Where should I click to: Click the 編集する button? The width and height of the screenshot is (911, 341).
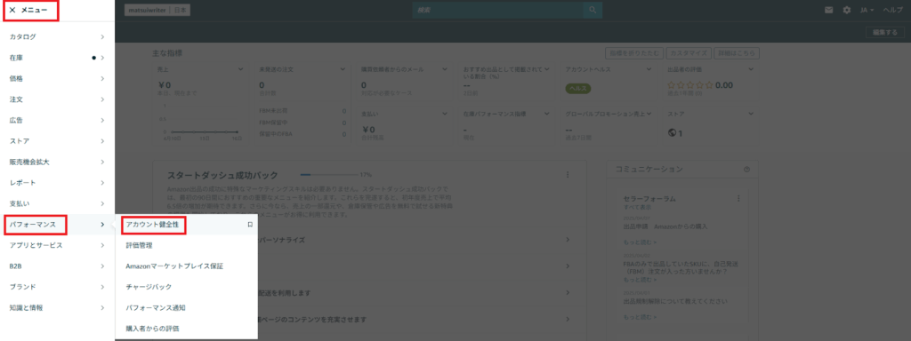click(x=885, y=33)
